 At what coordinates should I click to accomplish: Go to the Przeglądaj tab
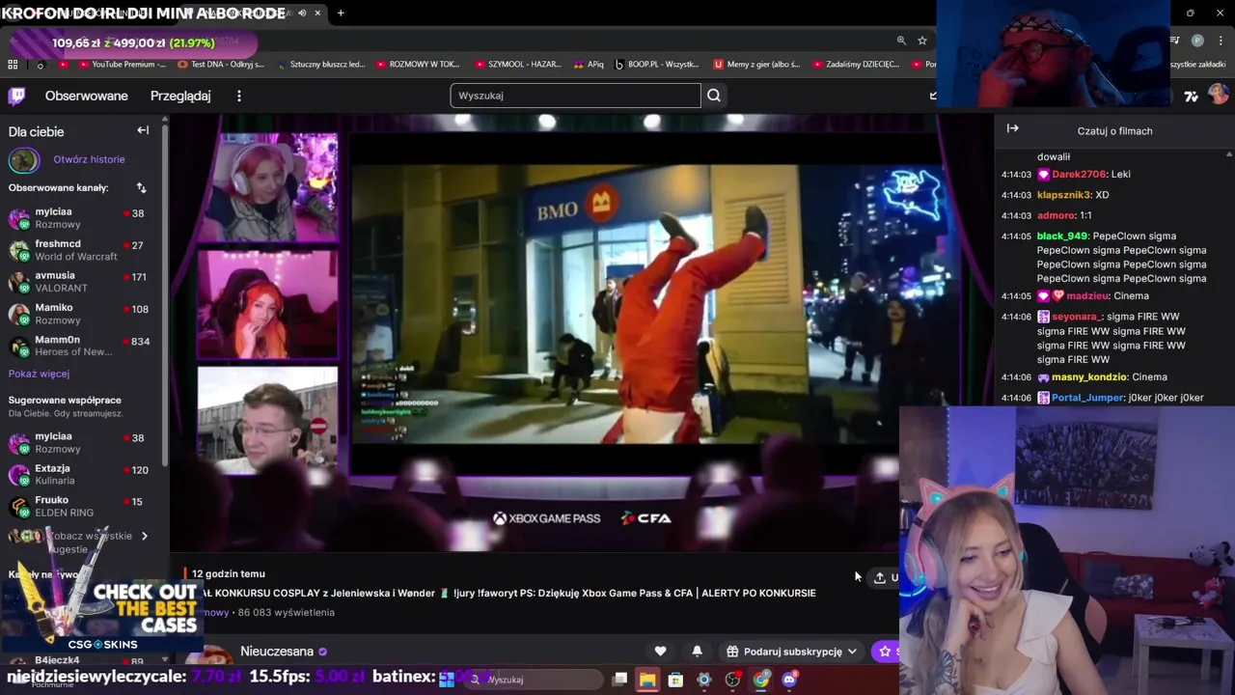click(180, 96)
